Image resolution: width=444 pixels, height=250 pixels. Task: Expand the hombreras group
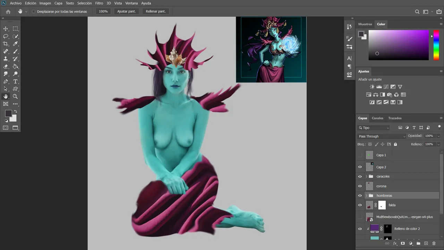[x=366, y=195]
